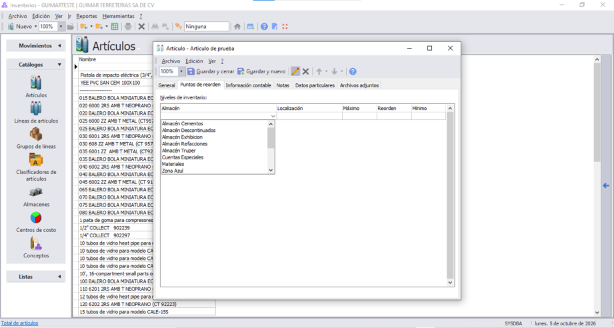Open export folder dropdown arrow
Screen dimensions: 614x328
click(107, 27)
